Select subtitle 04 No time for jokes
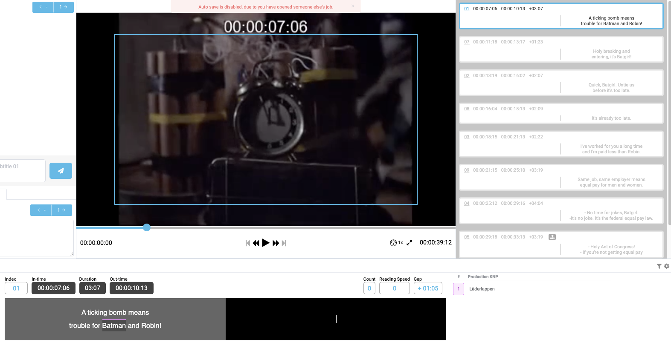The height and width of the screenshot is (342, 671). pyautogui.click(x=561, y=210)
